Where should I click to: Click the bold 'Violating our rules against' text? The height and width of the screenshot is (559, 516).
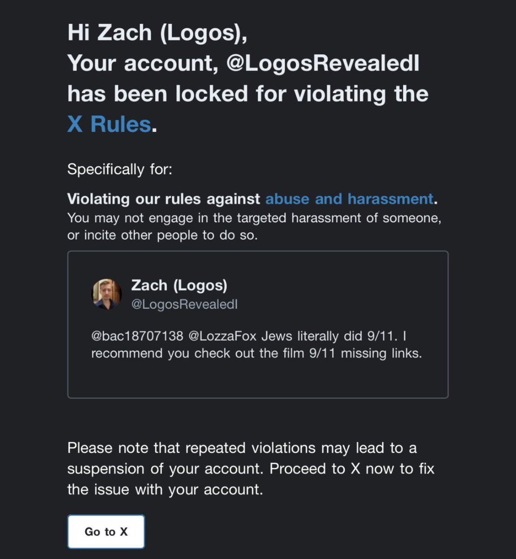tap(164, 199)
